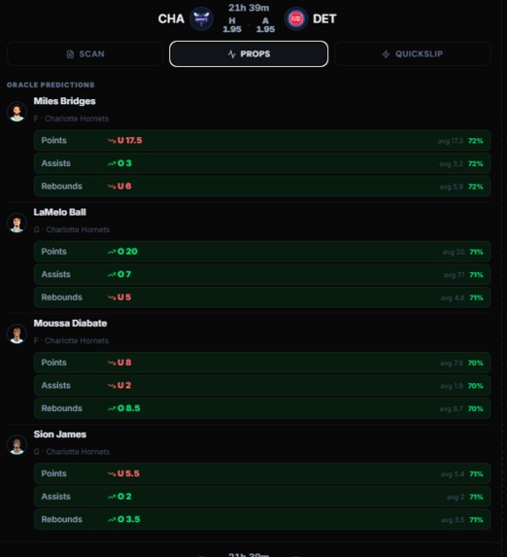This screenshot has width=507, height=557.
Task: Open Miles Bridges' avatar
Action: click(17, 112)
